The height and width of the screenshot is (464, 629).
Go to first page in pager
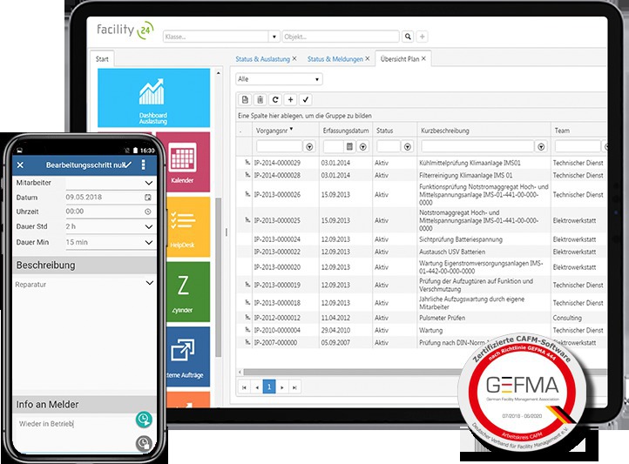pyautogui.click(x=244, y=387)
